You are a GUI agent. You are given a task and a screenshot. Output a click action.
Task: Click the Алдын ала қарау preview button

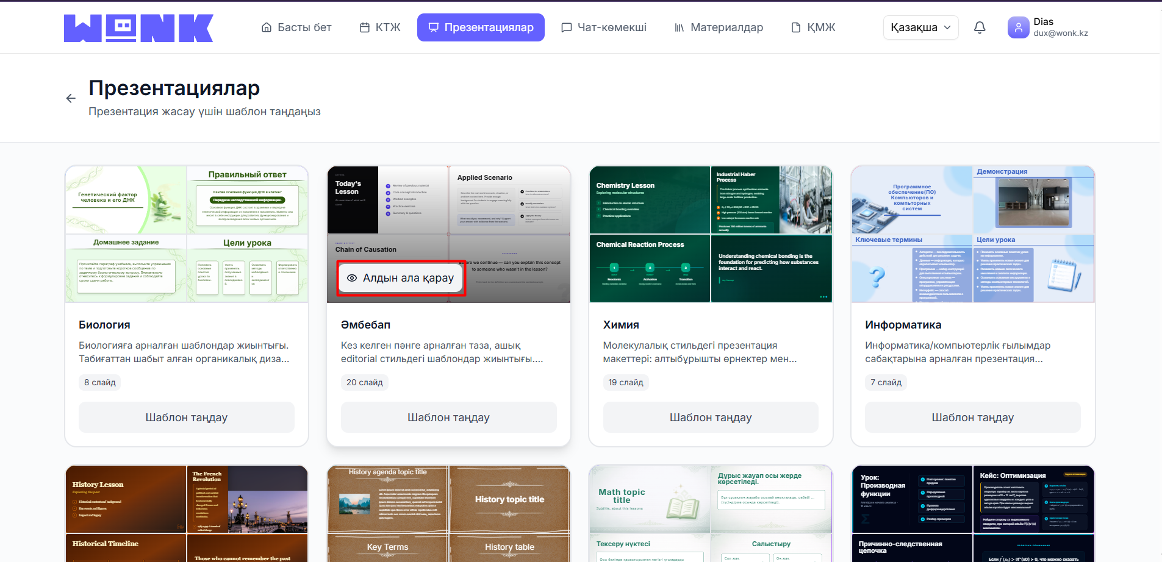pos(401,278)
